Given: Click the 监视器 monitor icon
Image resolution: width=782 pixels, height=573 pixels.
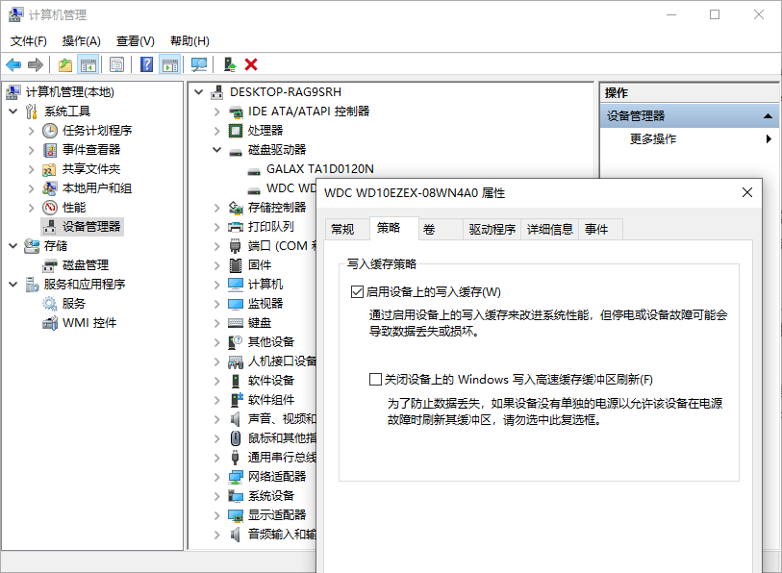Looking at the screenshot, I should click(236, 303).
